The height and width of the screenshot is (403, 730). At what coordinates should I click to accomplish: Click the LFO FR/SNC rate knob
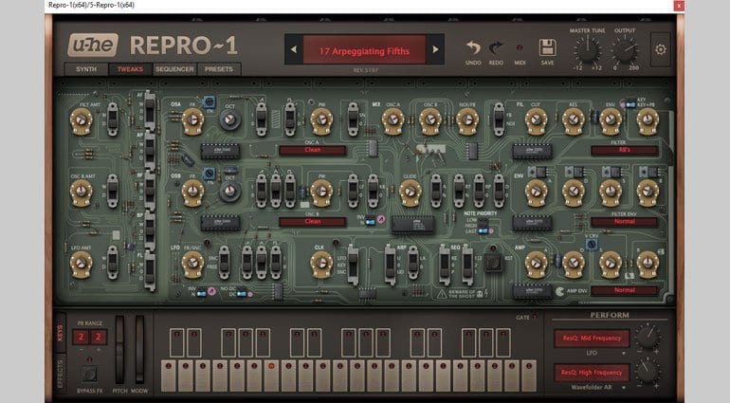(x=192, y=264)
